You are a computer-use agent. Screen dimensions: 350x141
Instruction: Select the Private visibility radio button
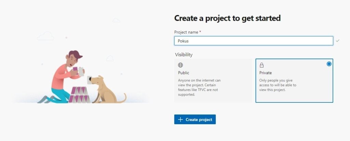329,64
